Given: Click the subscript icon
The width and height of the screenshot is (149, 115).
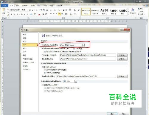Looking at the screenshot, I should pos(24,14).
